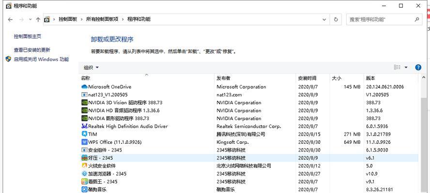
Task: Click the NVIDIA 图形驱动程序 icon
Action: (84, 118)
